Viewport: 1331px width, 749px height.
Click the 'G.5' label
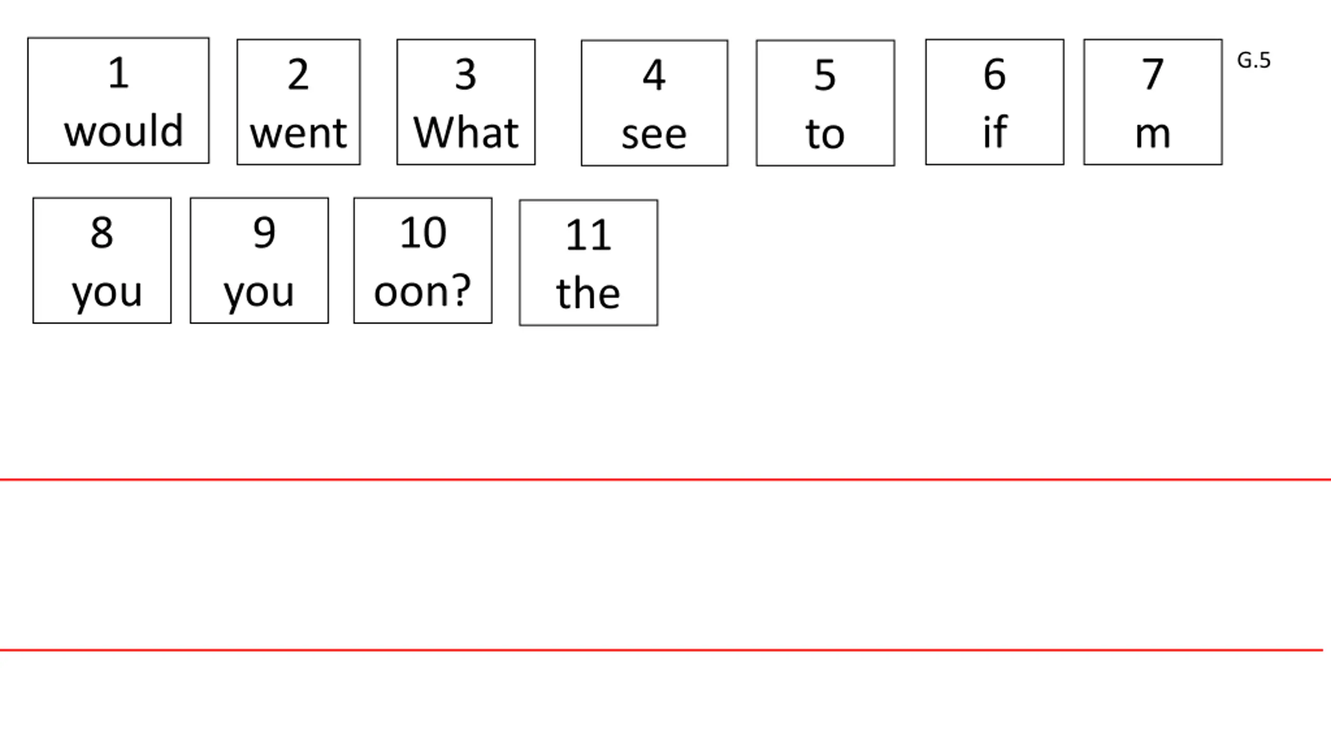(1254, 61)
